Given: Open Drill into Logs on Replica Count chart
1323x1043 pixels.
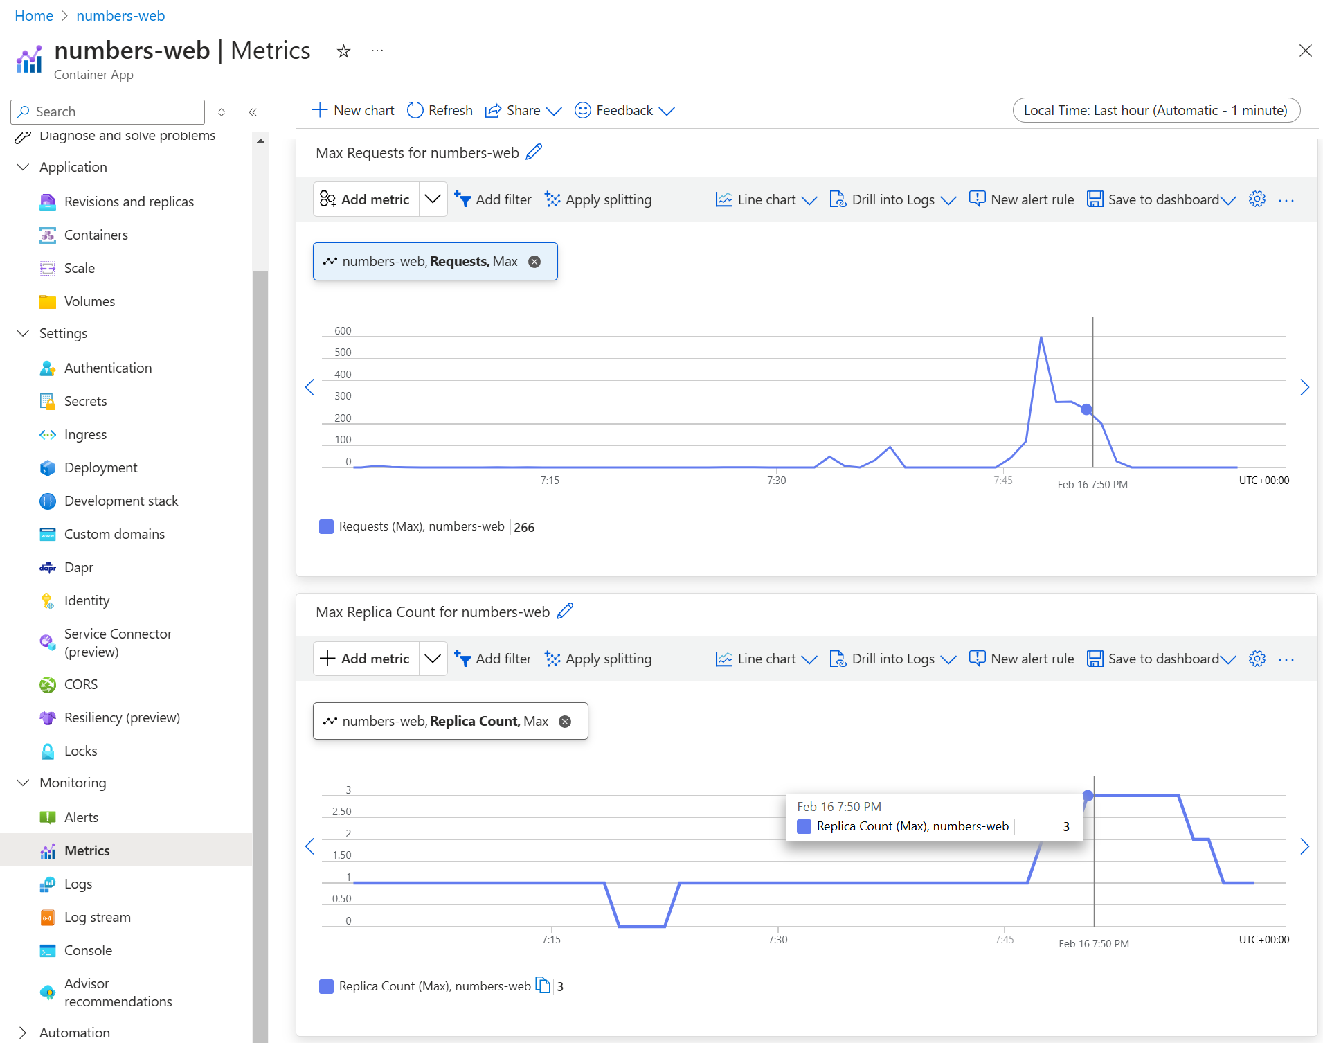Looking at the screenshot, I should (893, 659).
